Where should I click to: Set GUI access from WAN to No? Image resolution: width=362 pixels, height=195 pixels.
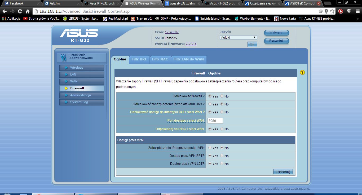tap(222, 112)
